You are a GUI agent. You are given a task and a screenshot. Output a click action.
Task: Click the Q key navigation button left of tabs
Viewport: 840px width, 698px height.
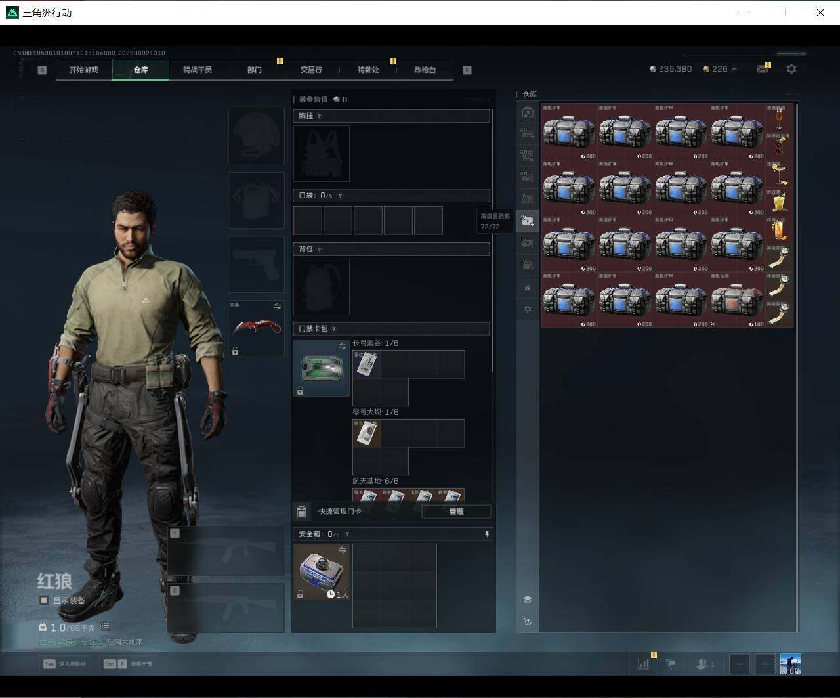click(x=43, y=70)
